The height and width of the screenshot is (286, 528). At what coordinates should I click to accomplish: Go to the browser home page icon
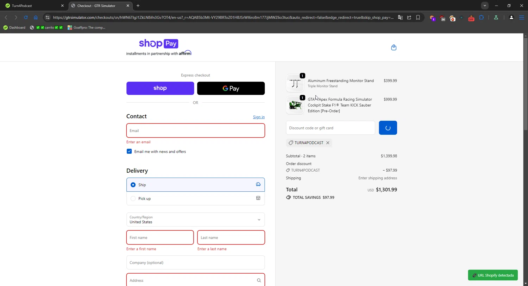coord(36,18)
